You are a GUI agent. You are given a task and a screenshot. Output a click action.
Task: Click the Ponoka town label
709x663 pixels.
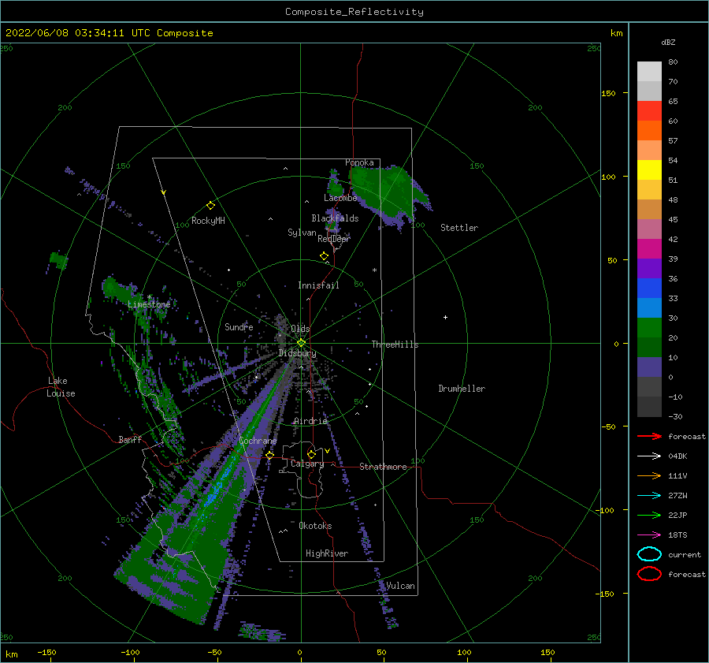(359, 162)
